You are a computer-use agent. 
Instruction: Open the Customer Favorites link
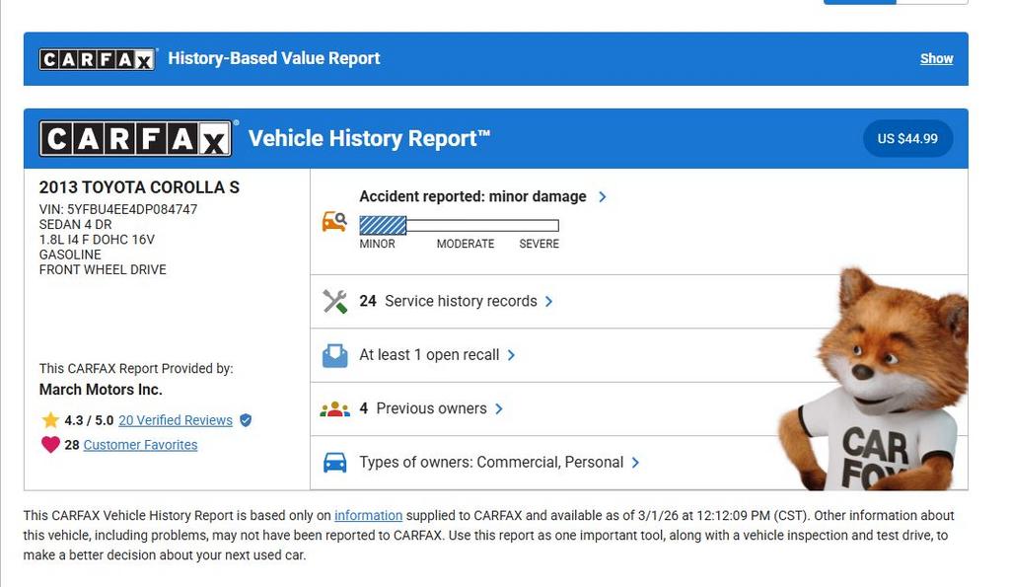click(140, 445)
